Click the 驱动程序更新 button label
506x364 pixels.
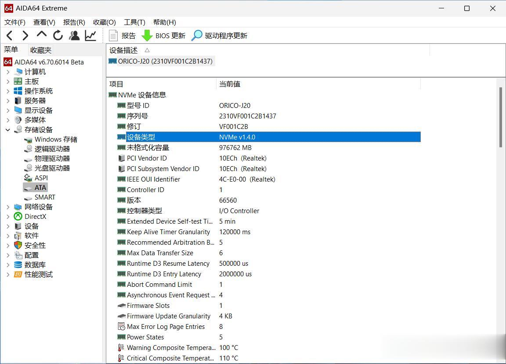[x=226, y=36]
